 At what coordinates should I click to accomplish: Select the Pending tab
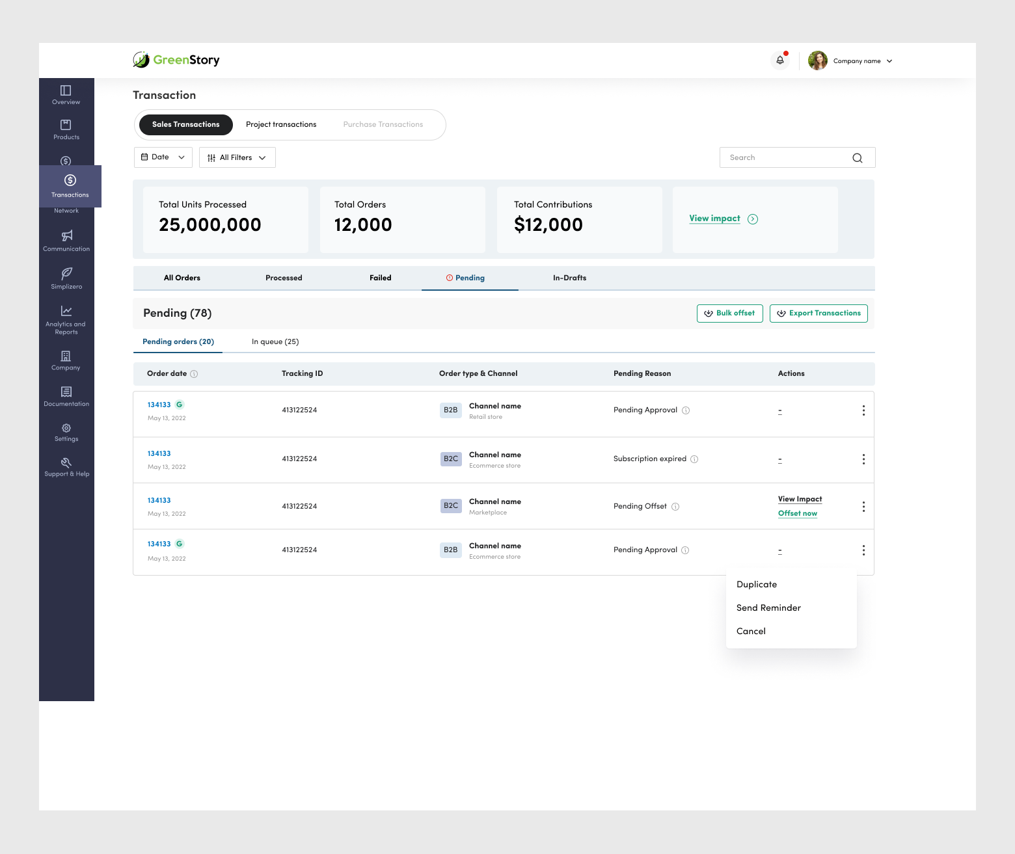pyautogui.click(x=470, y=278)
